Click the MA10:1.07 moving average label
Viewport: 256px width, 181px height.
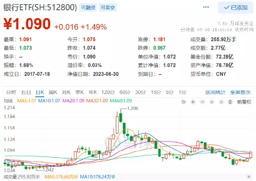pos(49,101)
